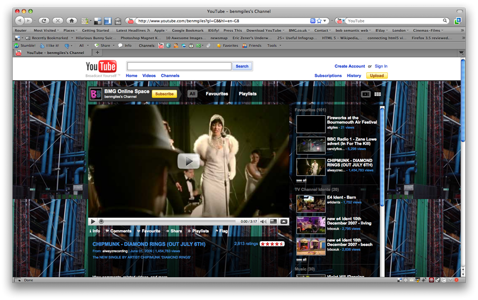
Task: Switch to the channel's All tab
Action: point(192,94)
